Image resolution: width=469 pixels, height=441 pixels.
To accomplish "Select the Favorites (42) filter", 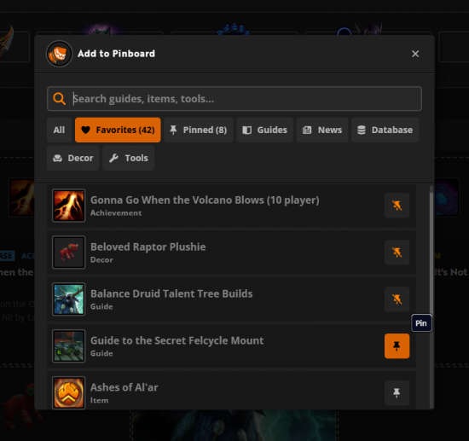I will (118, 130).
